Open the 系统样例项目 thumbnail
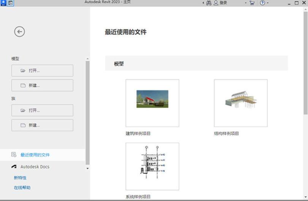Screen dimensions: 308x201 pyautogui.click(x=152, y=166)
